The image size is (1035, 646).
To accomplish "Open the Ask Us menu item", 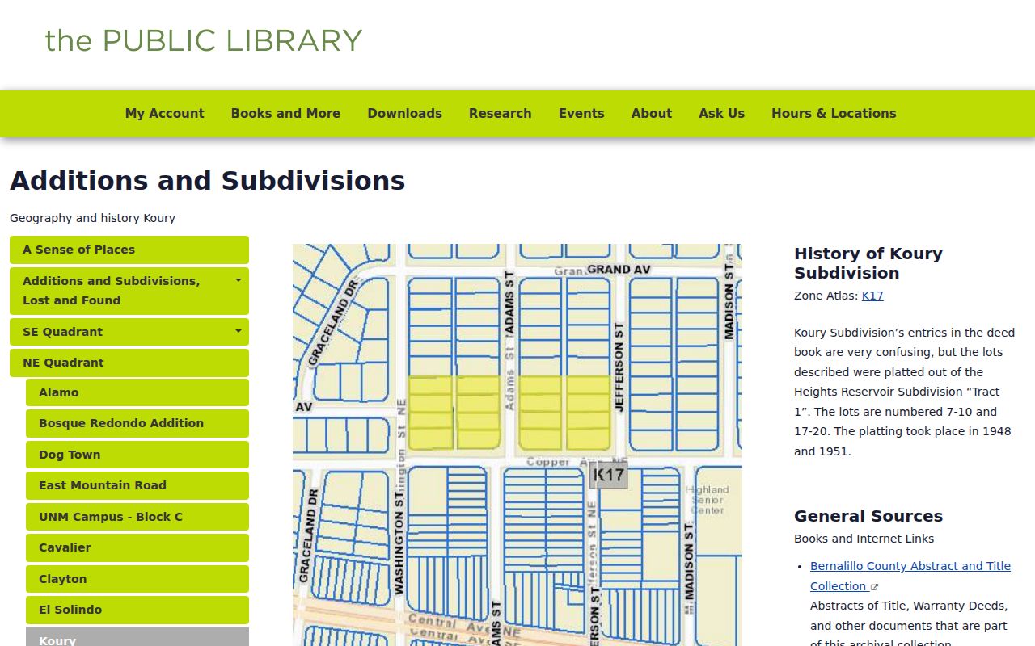I will point(722,114).
